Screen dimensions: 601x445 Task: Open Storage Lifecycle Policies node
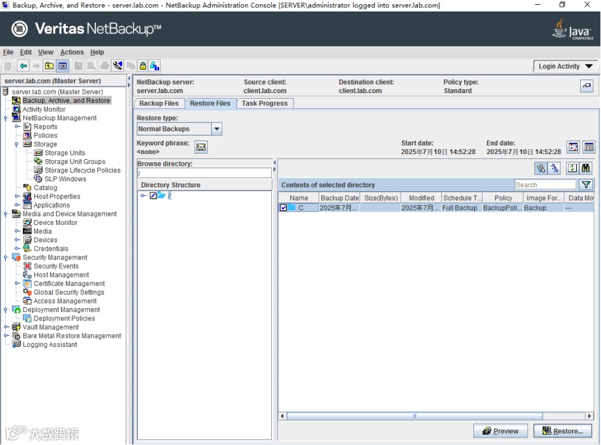click(83, 170)
